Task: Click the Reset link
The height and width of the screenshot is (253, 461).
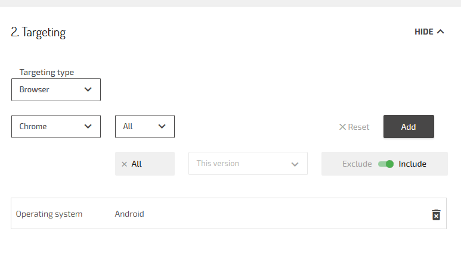Action: (358, 127)
